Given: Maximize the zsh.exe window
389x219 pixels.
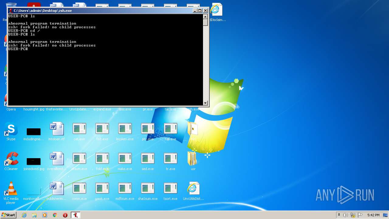Looking at the screenshot, I should (200, 10).
